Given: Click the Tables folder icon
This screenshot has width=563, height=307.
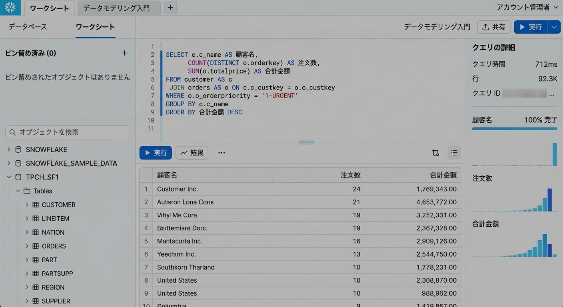Looking at the screenshot, I should pyautogui.click(x=27, y=191).
